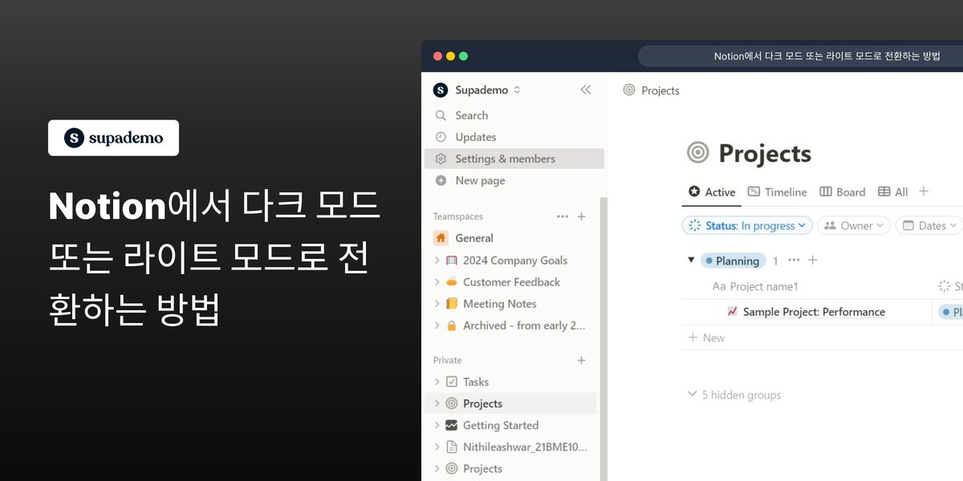Click the General home icon
This screenshot has width=963, height=481.
pos(441,238)
